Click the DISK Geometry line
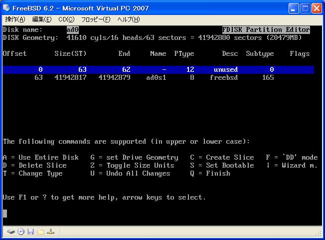325x240 pixels. 152,38
